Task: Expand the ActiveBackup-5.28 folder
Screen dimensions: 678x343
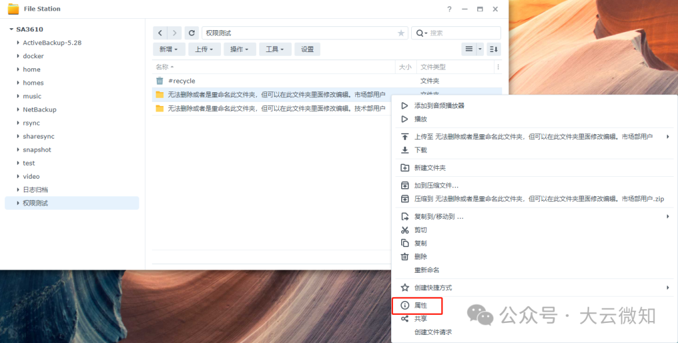Action: [18, 43]
